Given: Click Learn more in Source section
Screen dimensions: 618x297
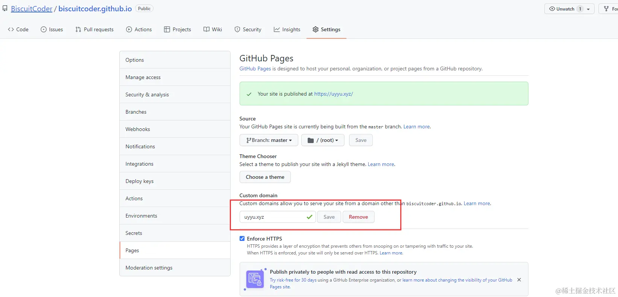Looking at the screenshot, I should [x=416, y=126].
